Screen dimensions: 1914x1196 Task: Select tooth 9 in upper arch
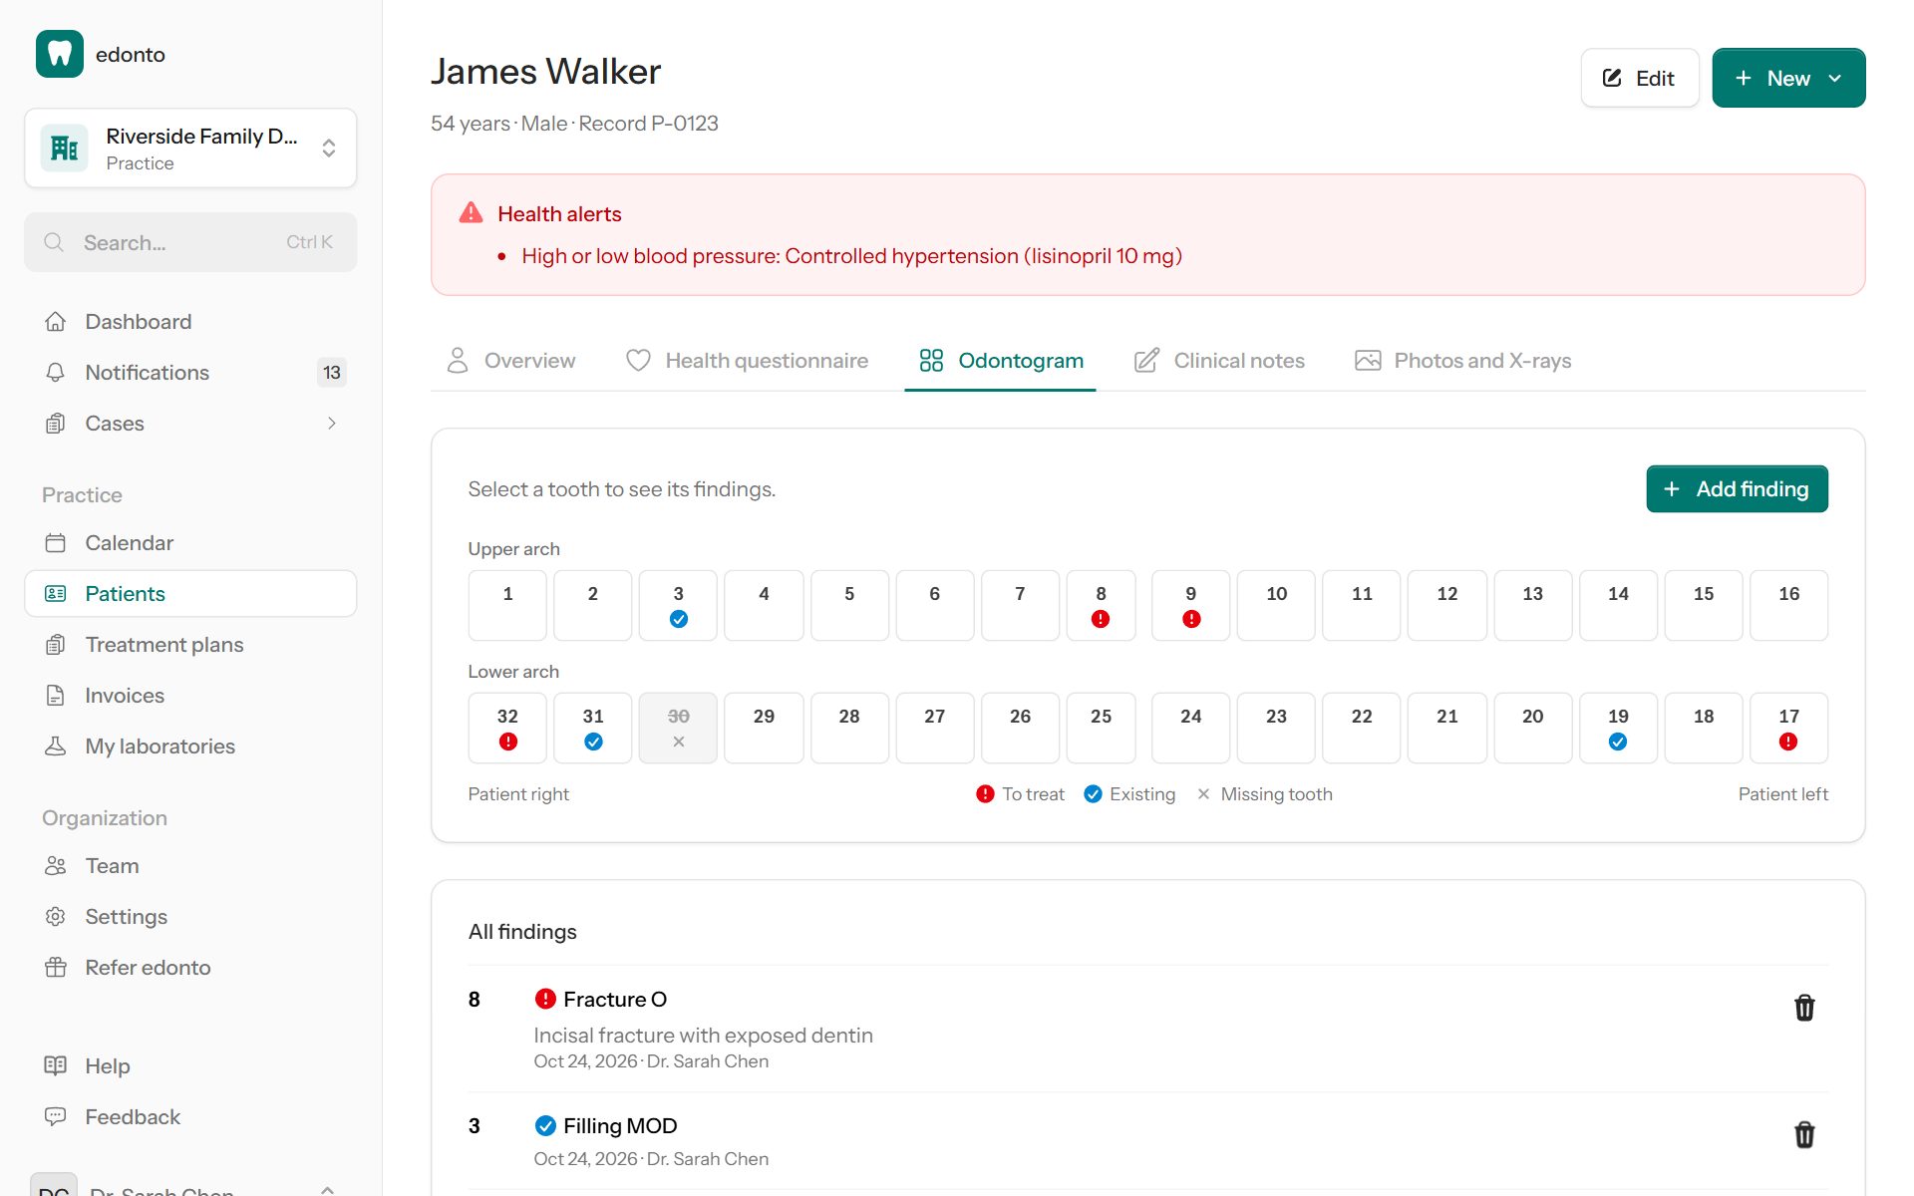pos(1190,605)
